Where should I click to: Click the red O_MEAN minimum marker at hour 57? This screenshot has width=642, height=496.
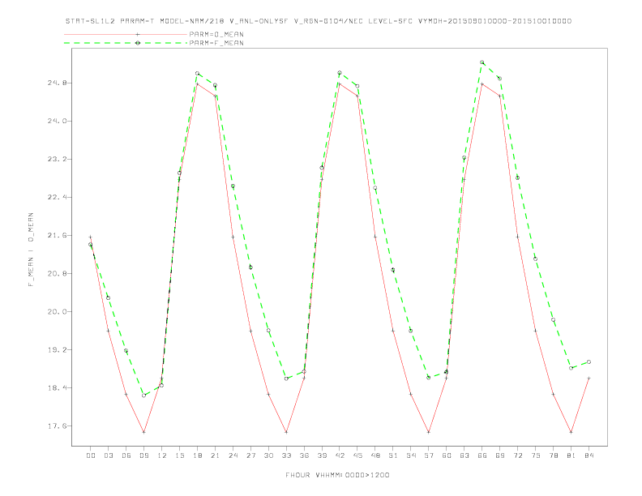click(428, 432)
